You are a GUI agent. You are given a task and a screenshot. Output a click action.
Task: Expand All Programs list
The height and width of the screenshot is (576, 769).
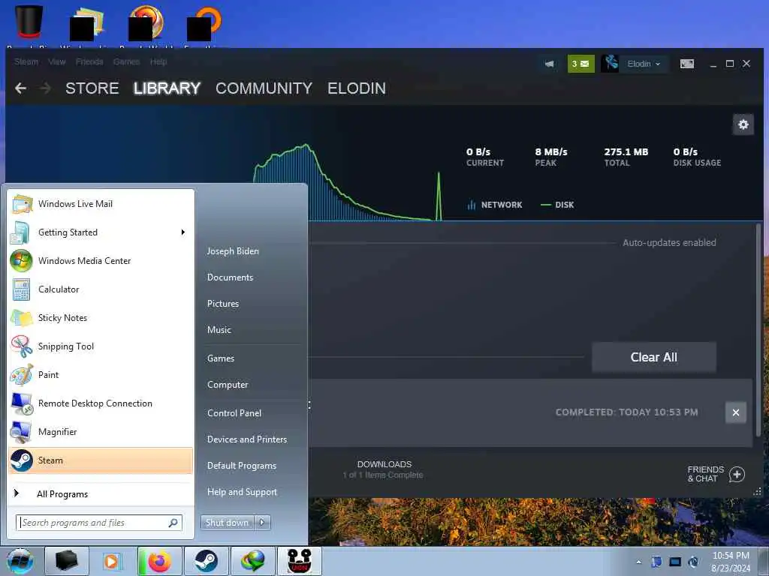[101, 493]
